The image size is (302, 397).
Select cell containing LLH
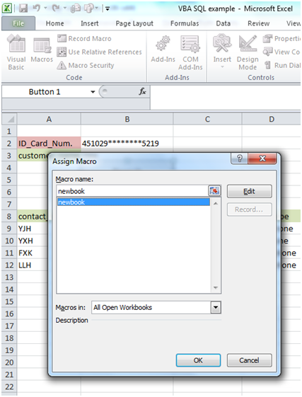point(33,265)
